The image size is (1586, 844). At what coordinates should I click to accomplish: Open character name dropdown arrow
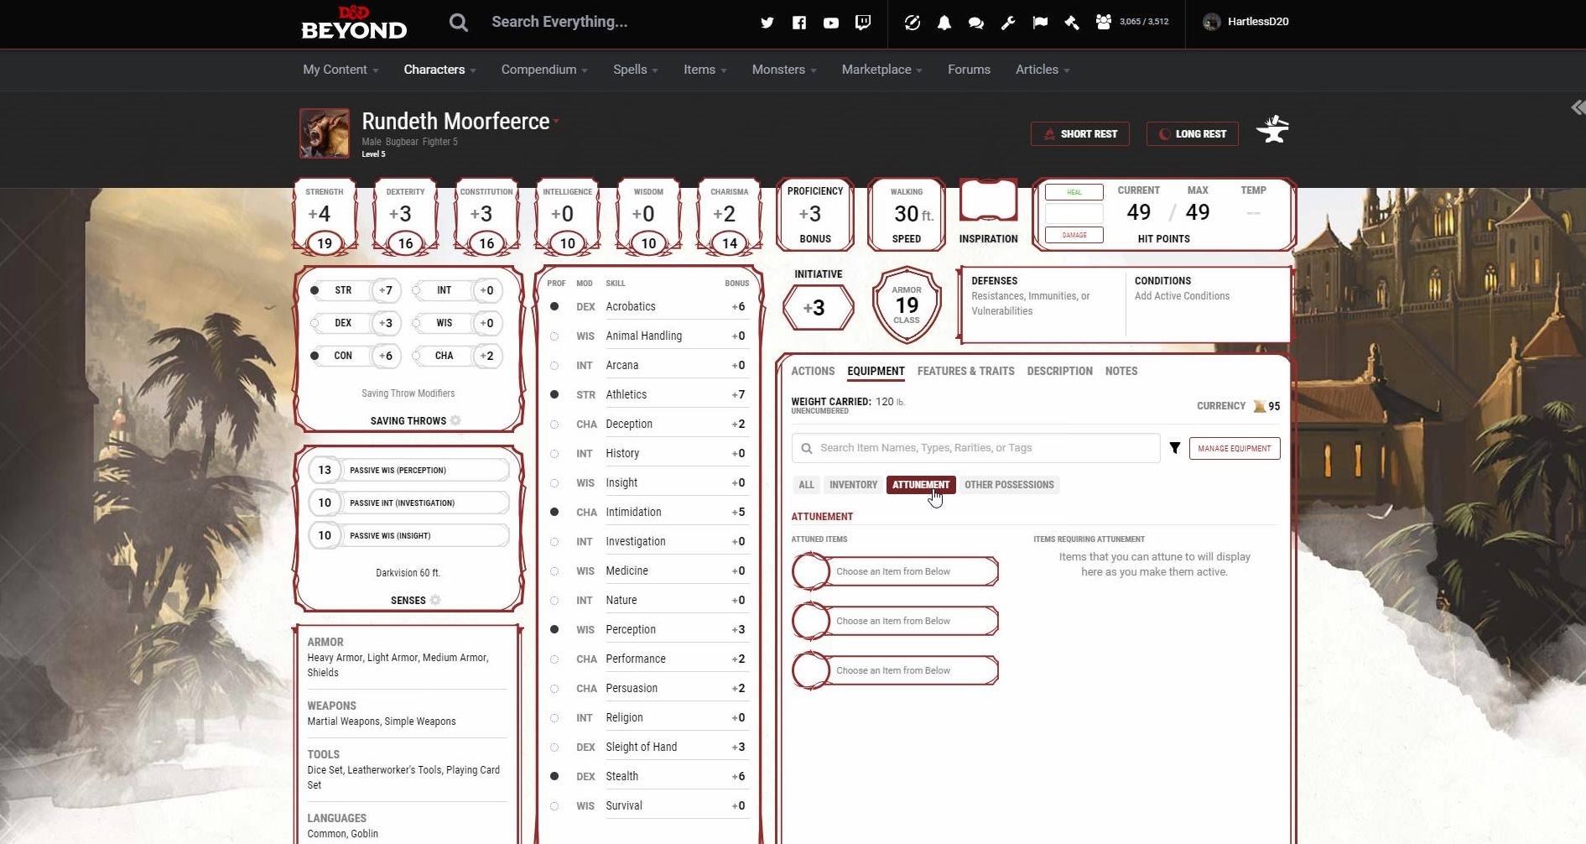point(556,122)
